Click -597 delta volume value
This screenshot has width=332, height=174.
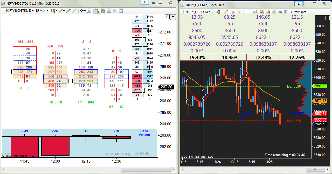tap(56, 131)
